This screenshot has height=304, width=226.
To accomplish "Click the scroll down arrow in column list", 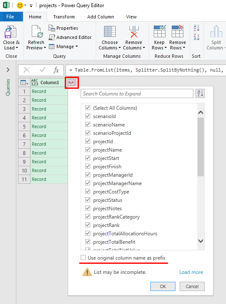I will pyautogui.click(x=201, y=241).
